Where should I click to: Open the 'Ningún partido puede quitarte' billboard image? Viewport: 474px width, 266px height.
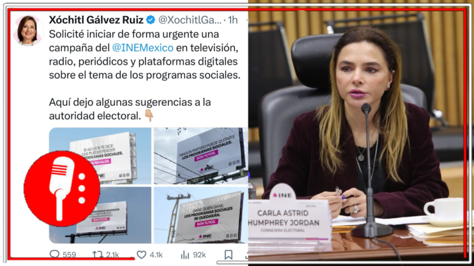(201, 156)
